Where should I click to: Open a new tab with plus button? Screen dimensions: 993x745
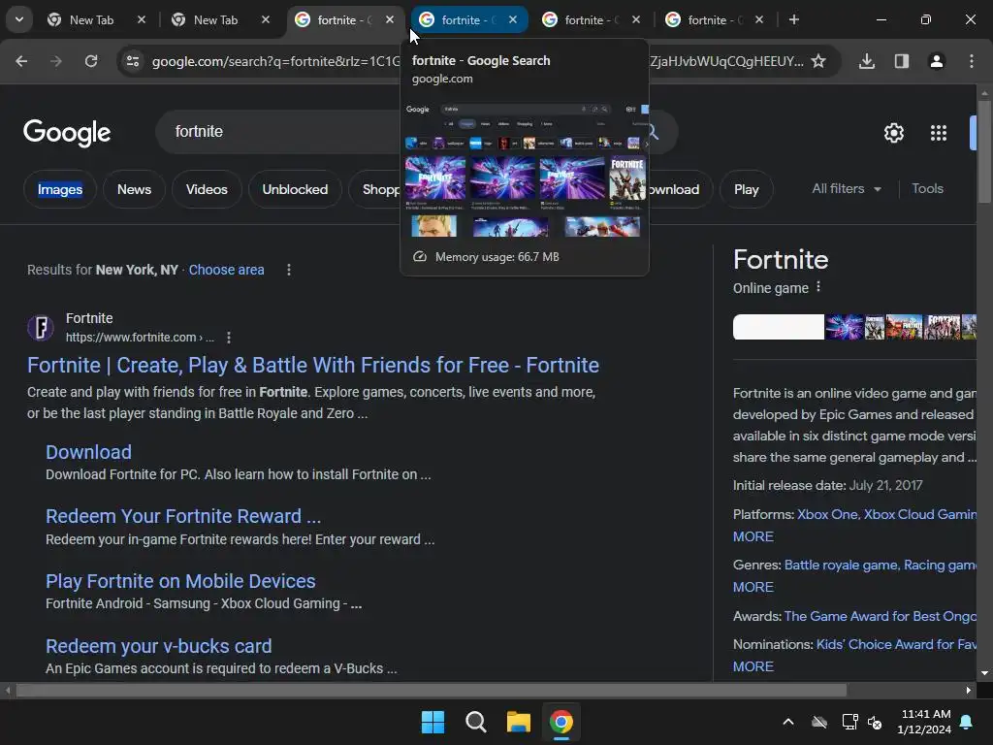(x=794, y=19)
